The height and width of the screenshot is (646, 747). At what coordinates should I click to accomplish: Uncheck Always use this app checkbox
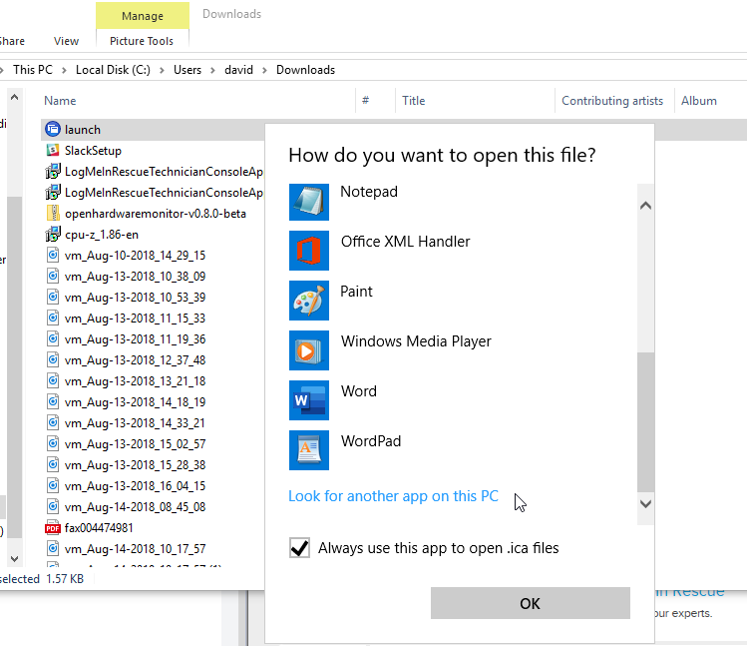[298, 548]
